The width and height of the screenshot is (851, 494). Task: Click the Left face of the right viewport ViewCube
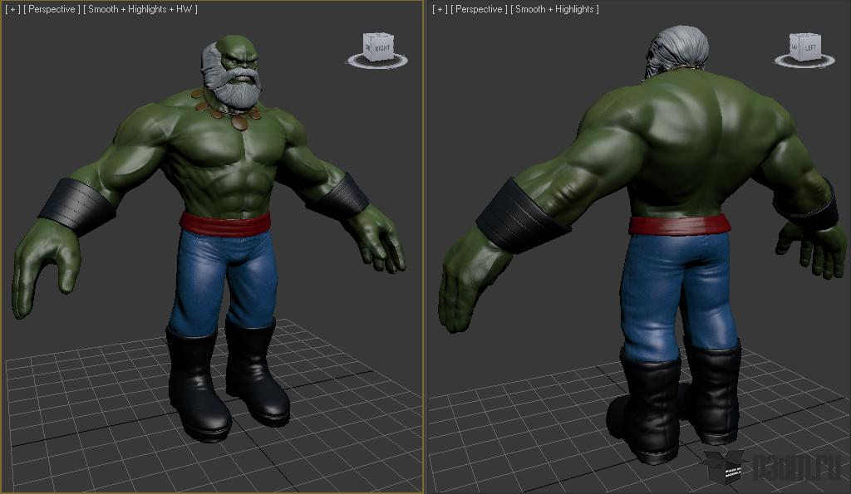click(809, 49)
